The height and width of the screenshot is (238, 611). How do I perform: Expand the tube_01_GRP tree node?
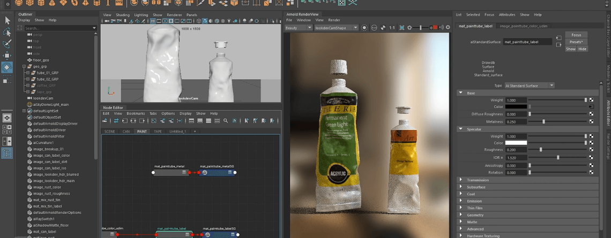28,73
